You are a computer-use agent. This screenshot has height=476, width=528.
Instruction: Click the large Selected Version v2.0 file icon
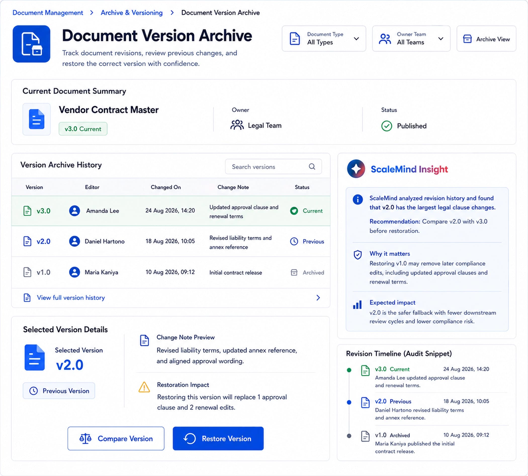click(x=35, y=358)
